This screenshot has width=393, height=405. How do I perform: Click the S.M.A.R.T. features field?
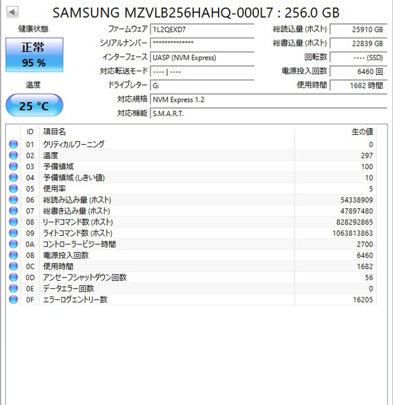pos(268,113)
